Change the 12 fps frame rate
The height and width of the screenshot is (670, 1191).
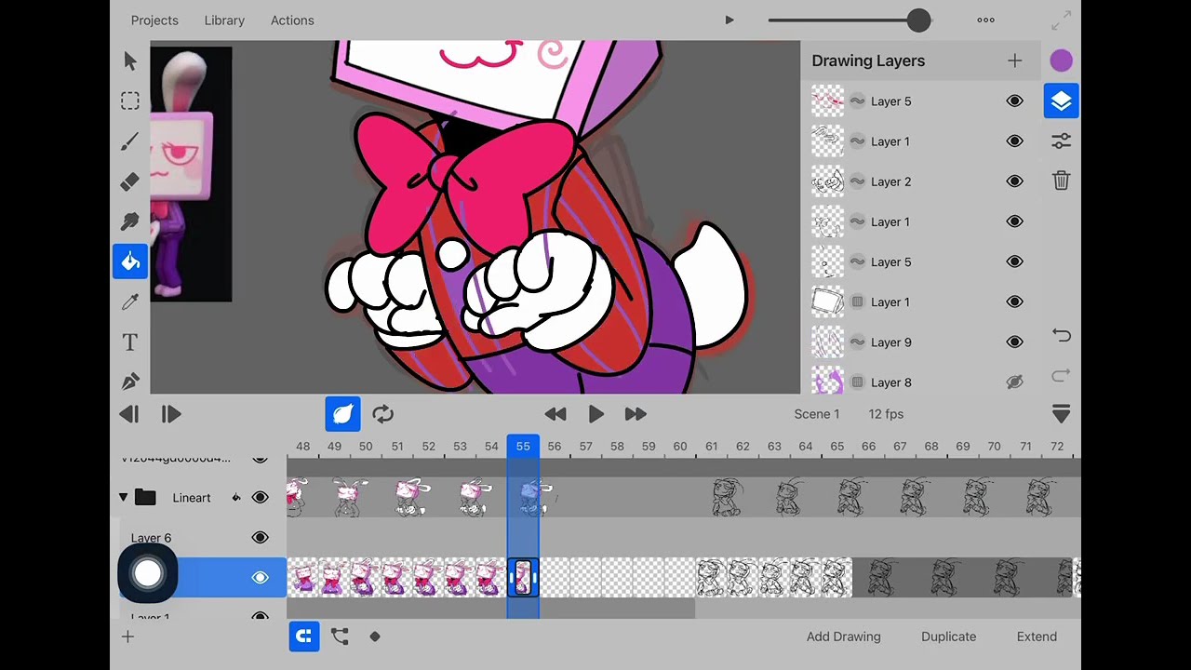(886, 414)
